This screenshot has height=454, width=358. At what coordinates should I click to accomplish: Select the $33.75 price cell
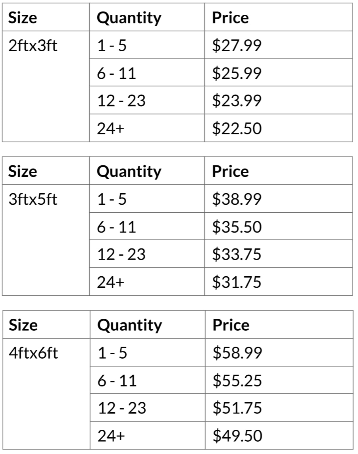point(279,254)
